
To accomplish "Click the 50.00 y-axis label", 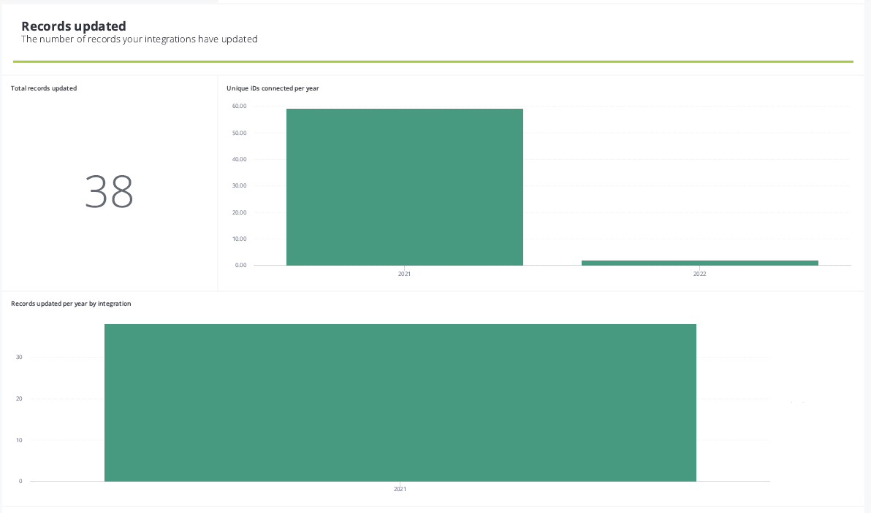I will point(240,133).
